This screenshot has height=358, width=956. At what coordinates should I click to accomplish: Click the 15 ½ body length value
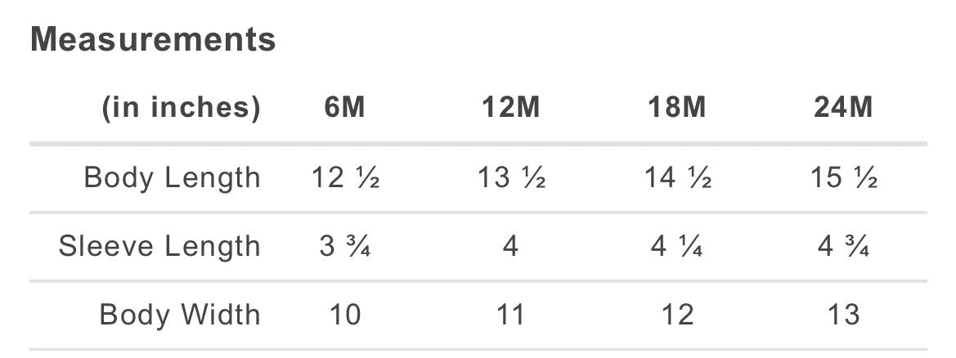tap(844, 178)
